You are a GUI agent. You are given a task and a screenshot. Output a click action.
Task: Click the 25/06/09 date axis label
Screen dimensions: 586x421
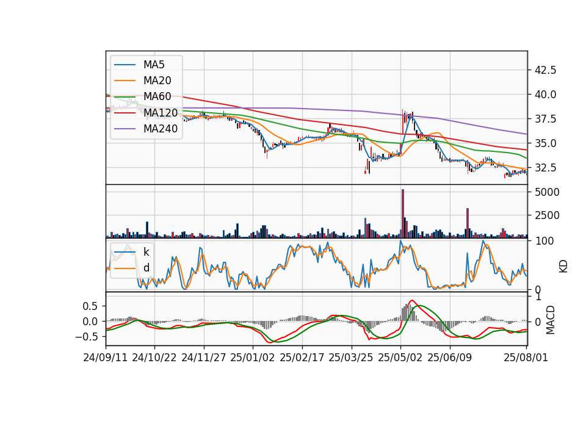point(450,358)
